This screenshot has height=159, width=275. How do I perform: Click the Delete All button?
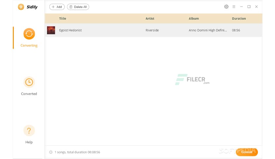(78, 7)
